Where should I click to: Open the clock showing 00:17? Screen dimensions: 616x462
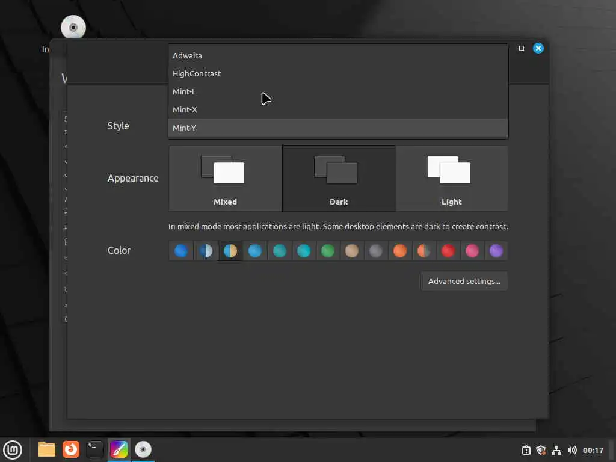tap(593, 450)
